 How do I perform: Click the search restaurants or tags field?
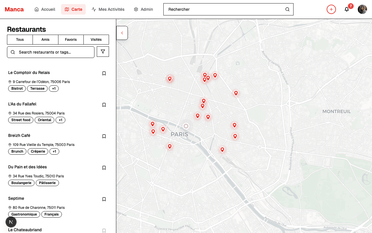[51, 52]
